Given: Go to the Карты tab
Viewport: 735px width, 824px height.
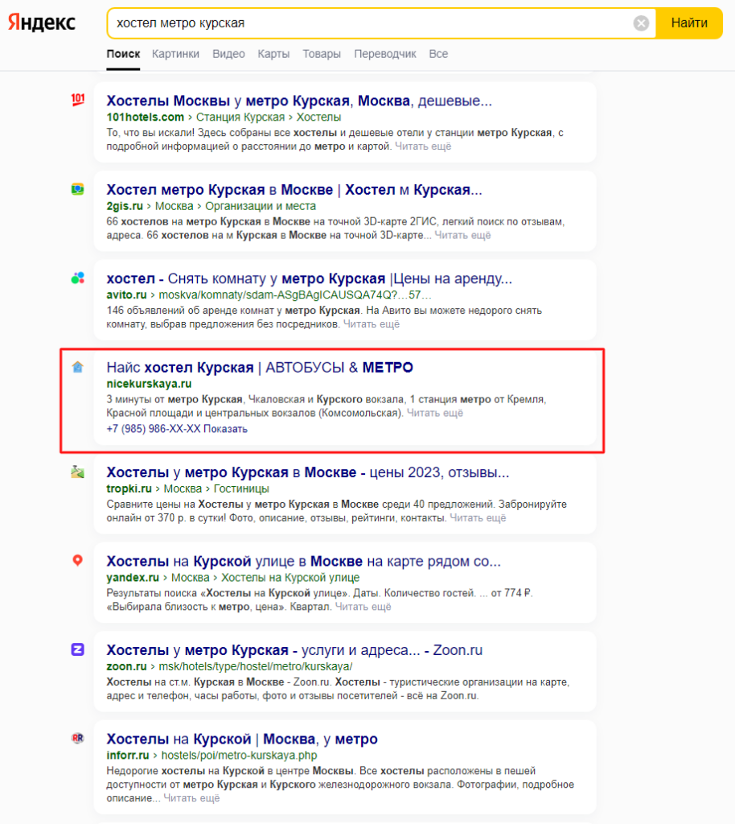Looking at the screenshot, I should [x=273, y=54].
